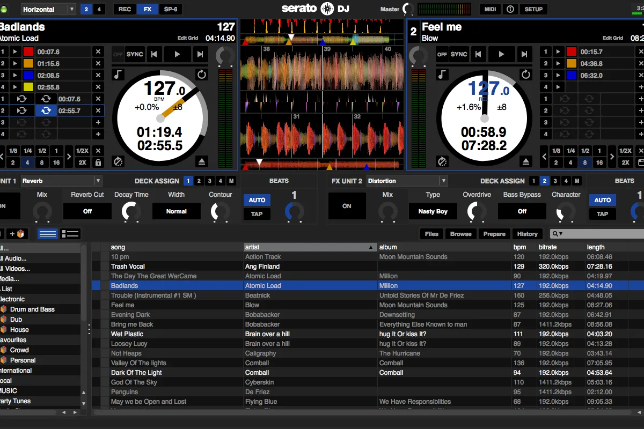Click the SETUP button
This screenshot has height=429, width=644.
point(533,9)
